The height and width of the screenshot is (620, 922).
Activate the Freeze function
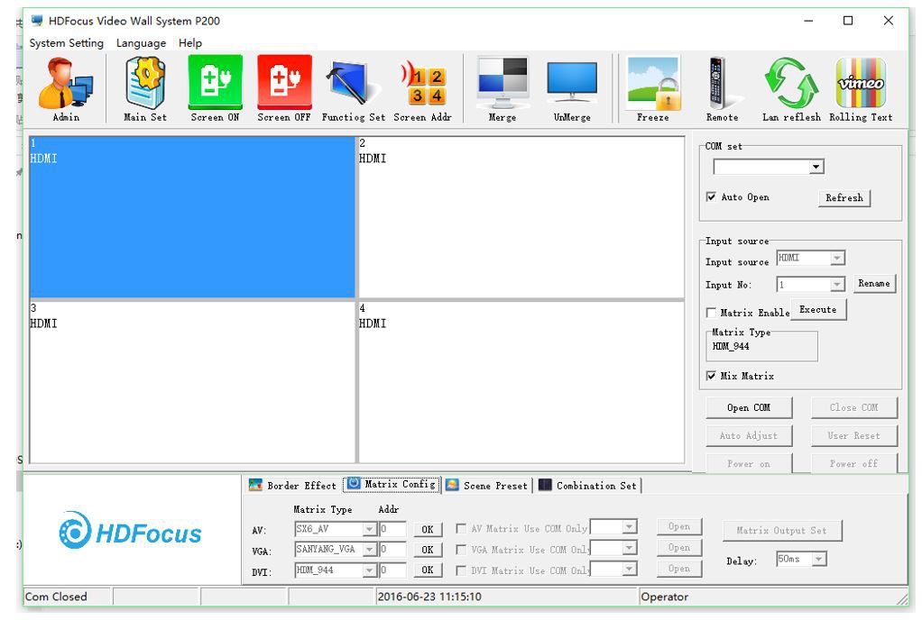(x=652, y=86)
